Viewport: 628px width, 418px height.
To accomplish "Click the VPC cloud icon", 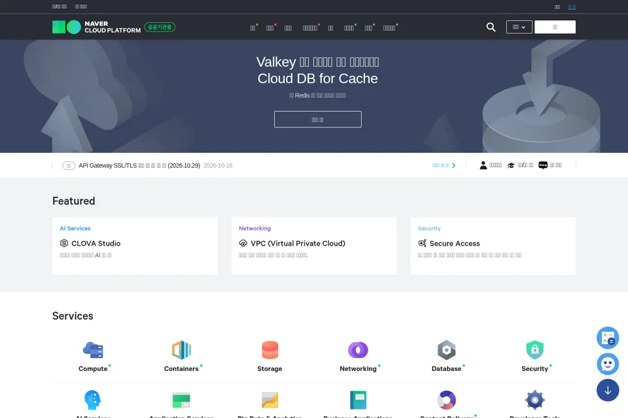I will pyautogui.click(x=243, y=243).
